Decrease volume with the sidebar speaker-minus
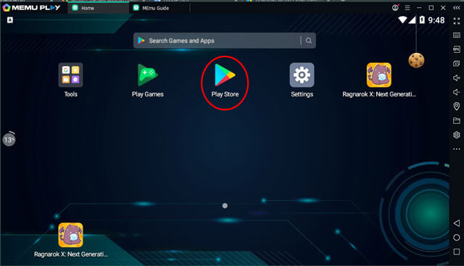This screenshot has height=266, width=464. pos(457,92)
